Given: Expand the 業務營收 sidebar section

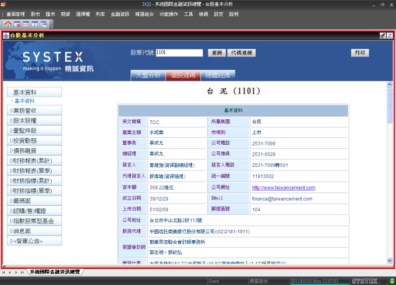Looking at the screenshot, I should (x=34, y=110).
